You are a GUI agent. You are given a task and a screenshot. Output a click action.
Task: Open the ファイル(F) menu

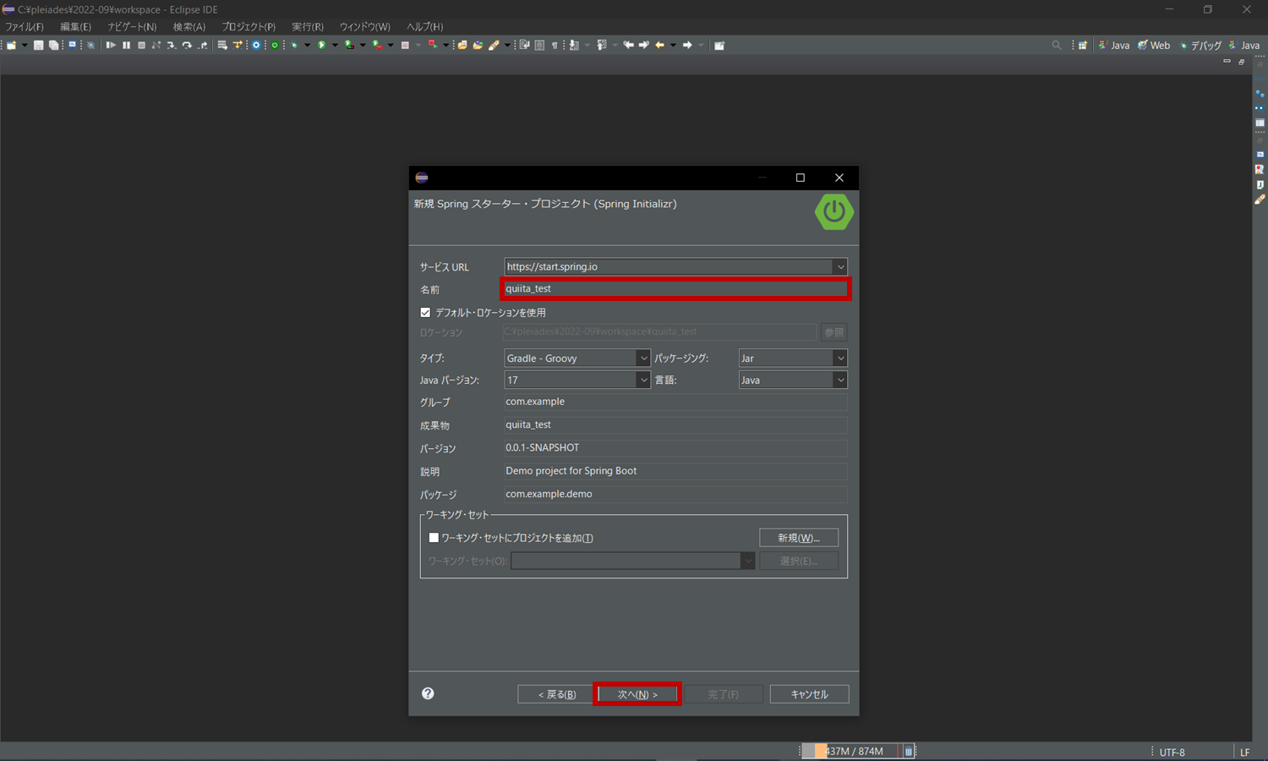[x=25, y=26]
